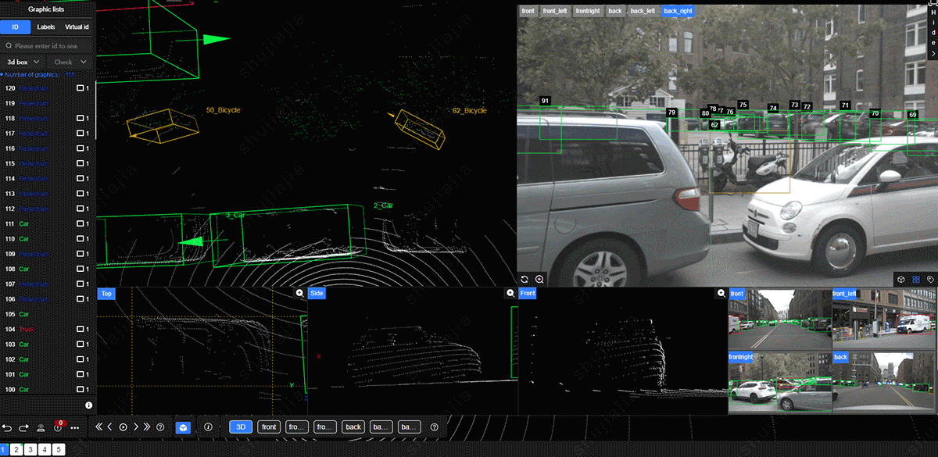Click the tag icon in camera view

pos(930,279)
